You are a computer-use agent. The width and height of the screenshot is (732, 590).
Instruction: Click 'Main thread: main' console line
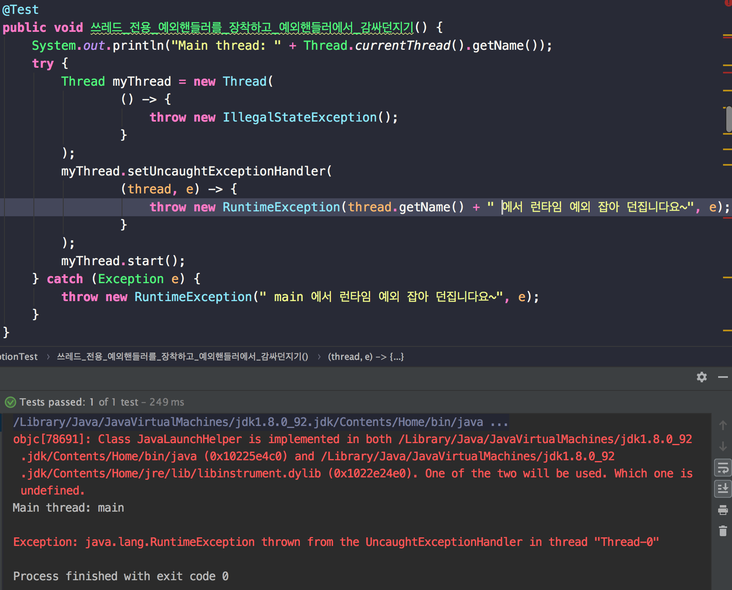(x=69, y=508)
